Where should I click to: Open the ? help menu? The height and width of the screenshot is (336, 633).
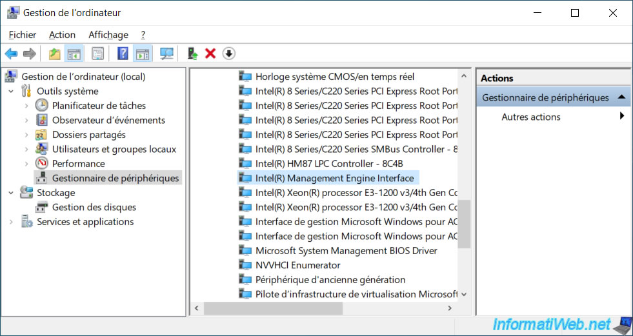pyautogui.click(x=143, y=35)
